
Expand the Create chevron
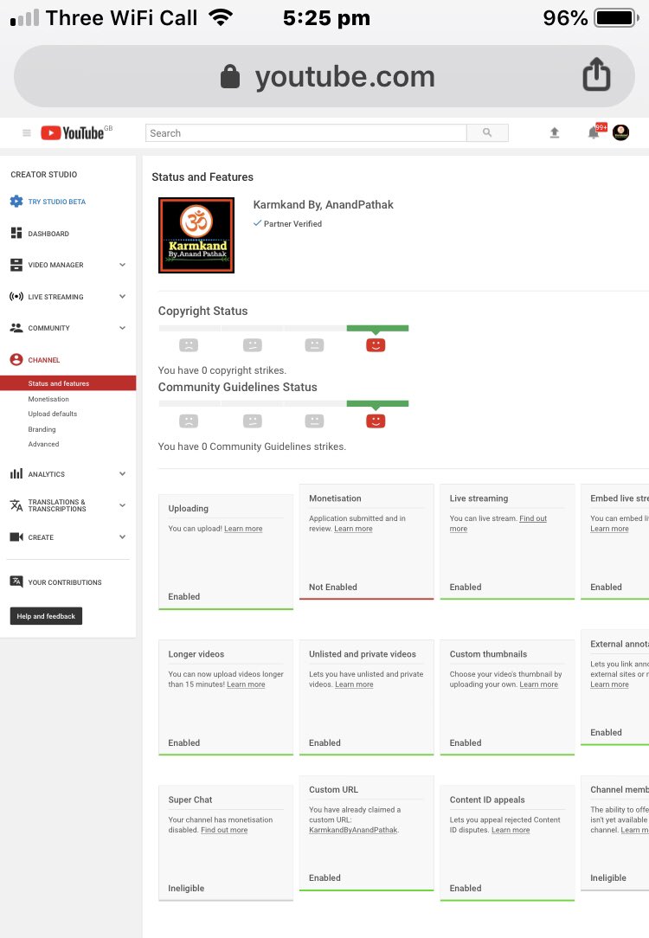click(x=122, y=537)
